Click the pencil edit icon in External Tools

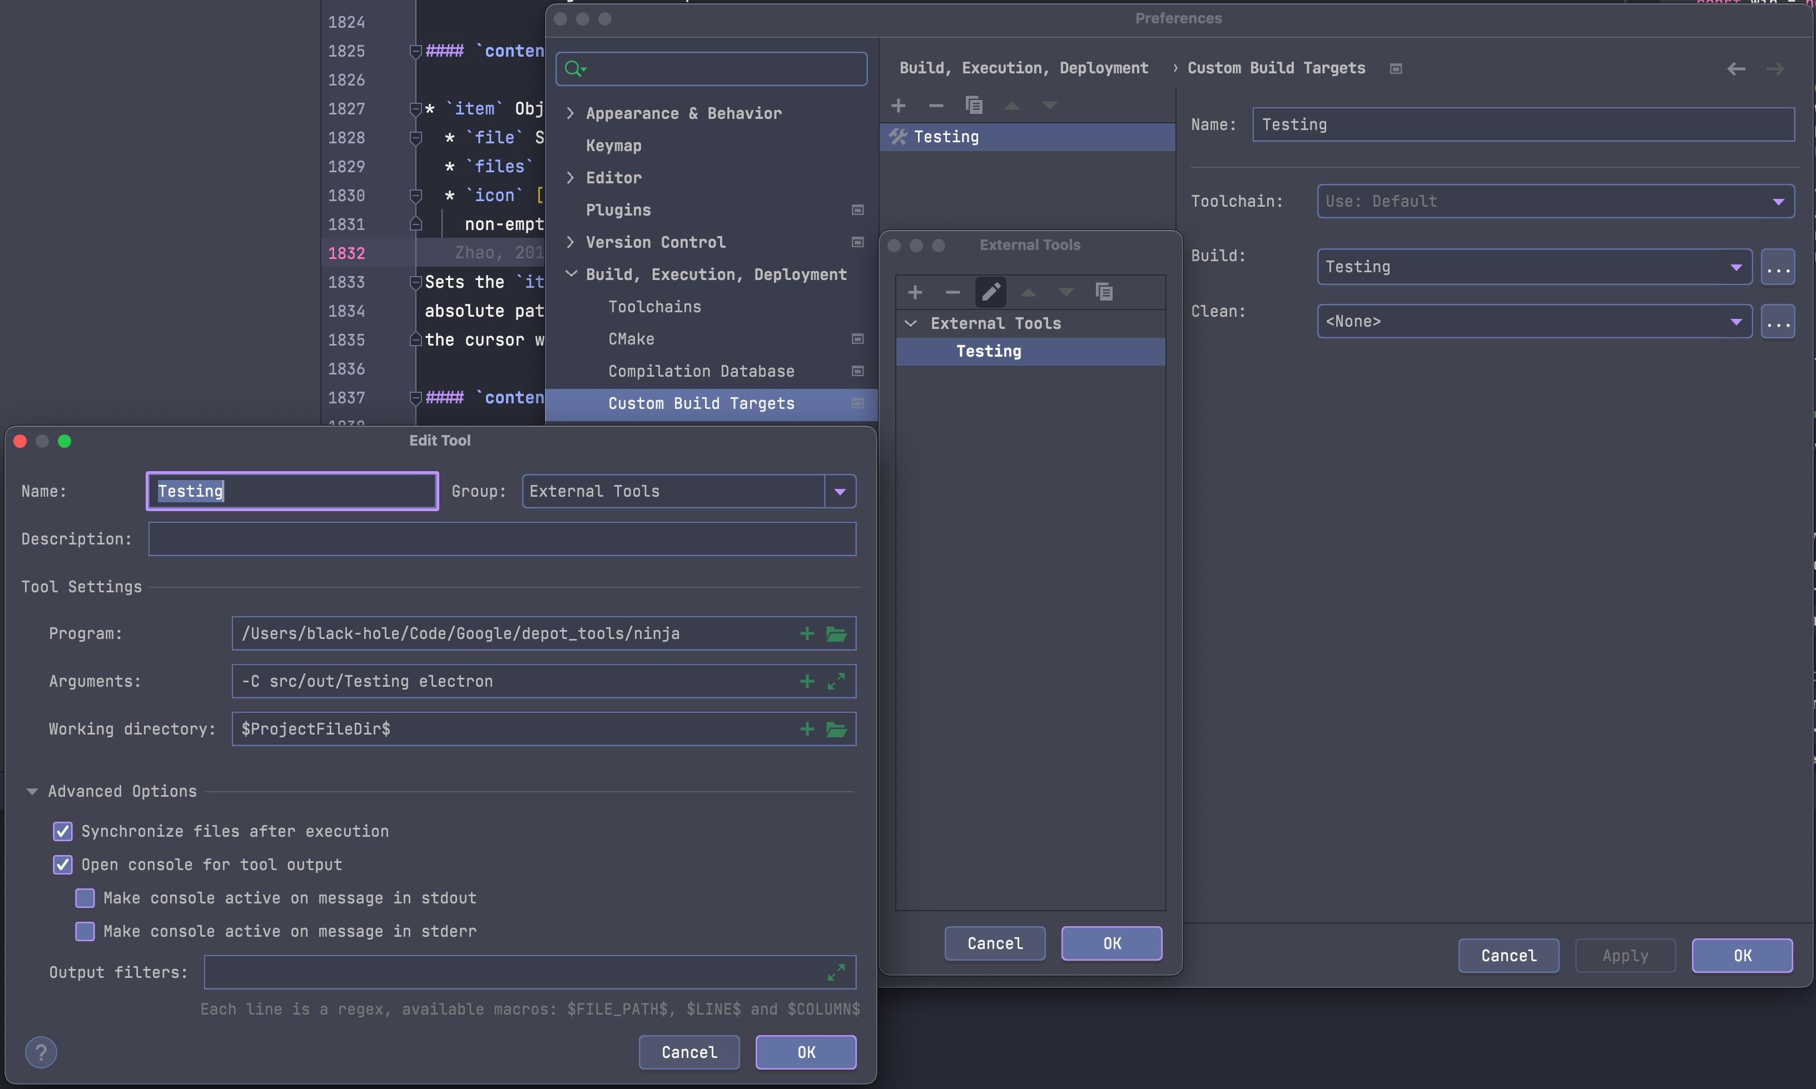tap(991, 292)
